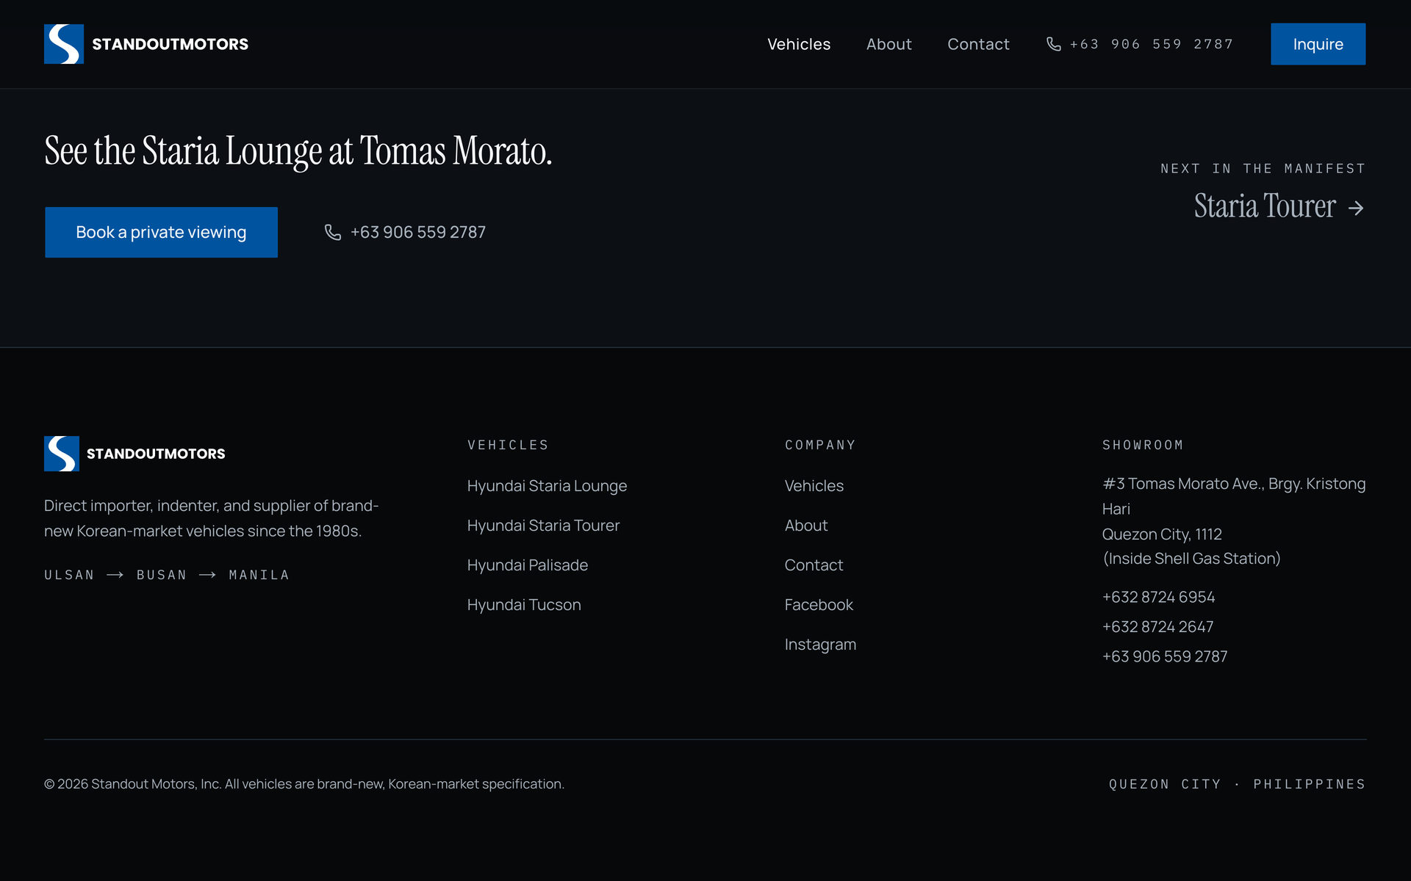Click the showroom address #3 Tomas Morato Ave.

(x=1234, y=496)
